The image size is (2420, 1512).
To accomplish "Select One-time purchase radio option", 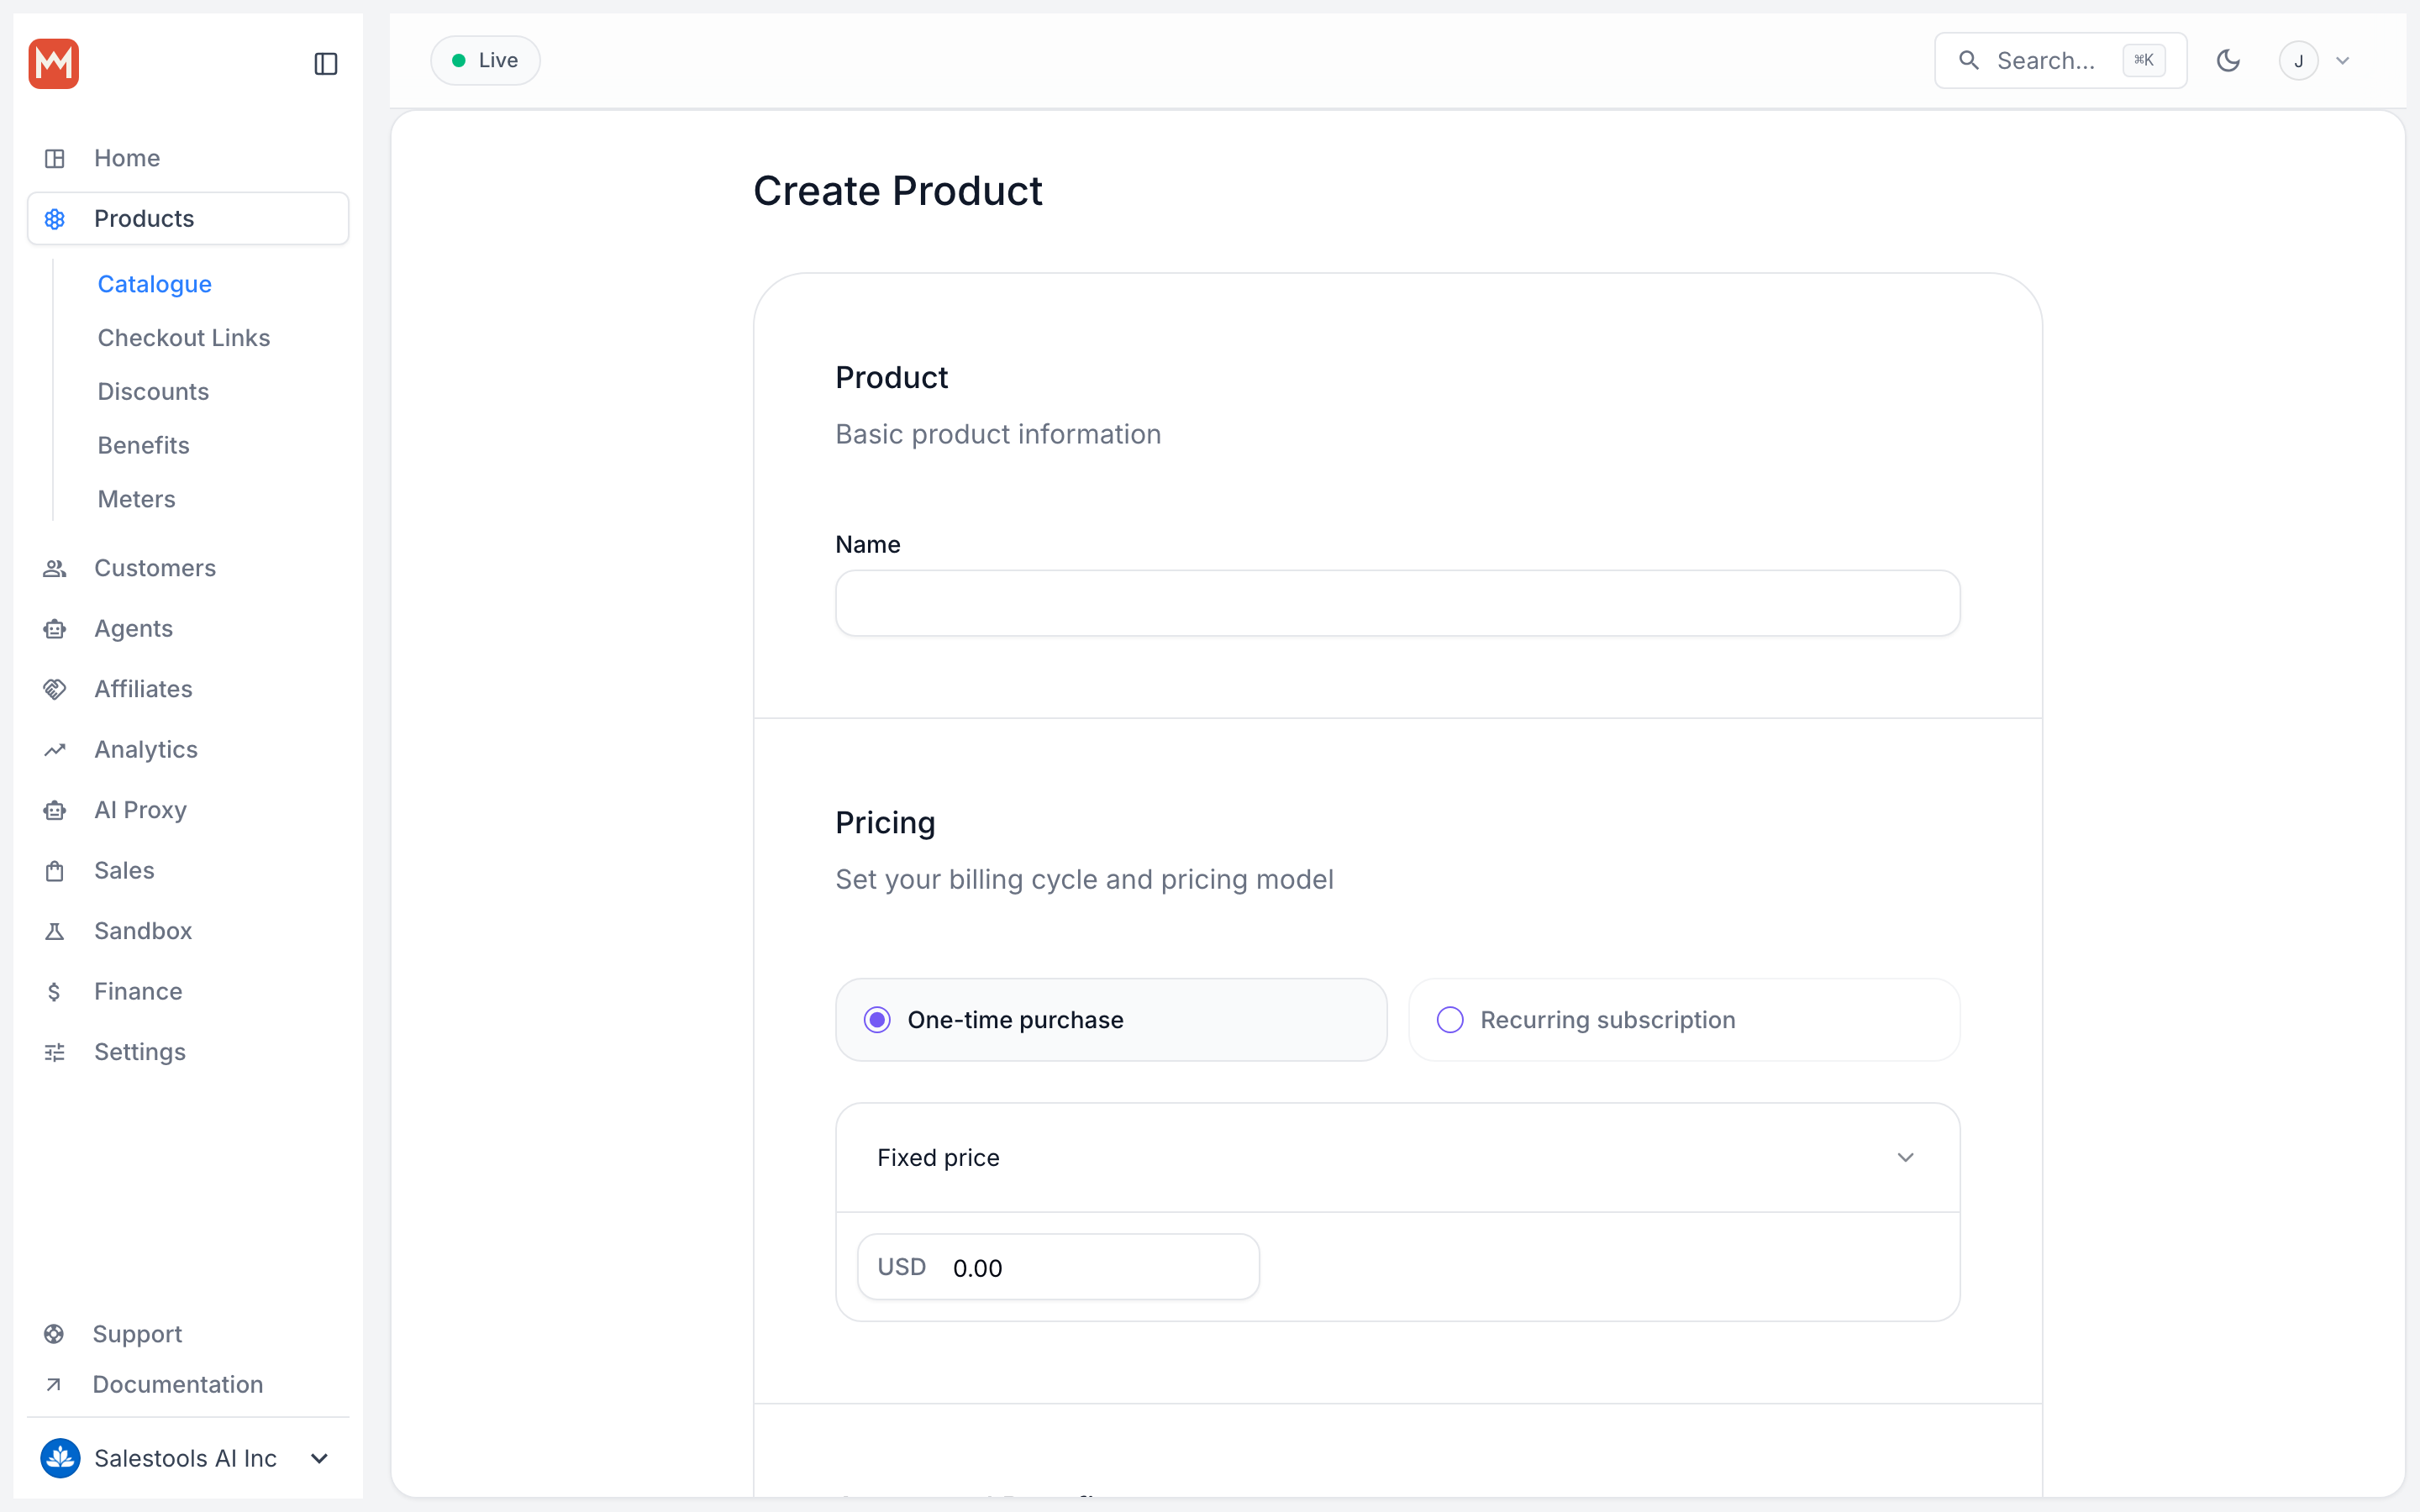I will coord(1111,1020).
